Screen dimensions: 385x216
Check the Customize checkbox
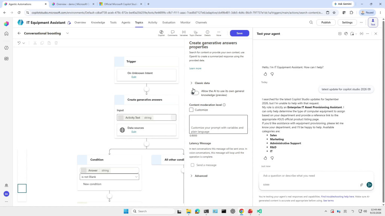[191, 110]
